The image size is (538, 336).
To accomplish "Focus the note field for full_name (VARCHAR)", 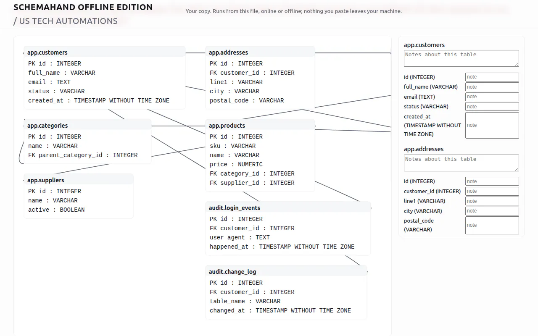I will point(492,87).
